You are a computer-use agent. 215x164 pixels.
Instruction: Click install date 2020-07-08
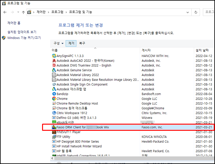click(204, 151)
